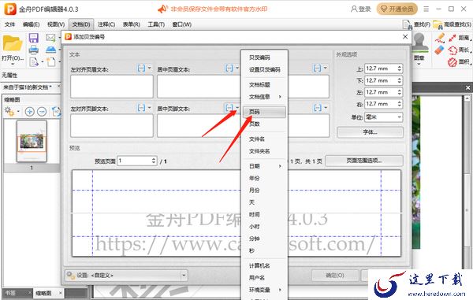The height and width of the screenshot is (300, 473).
Task: Open the 设置 <自定义> presets dropdown
Action: [x=126, y=276]
